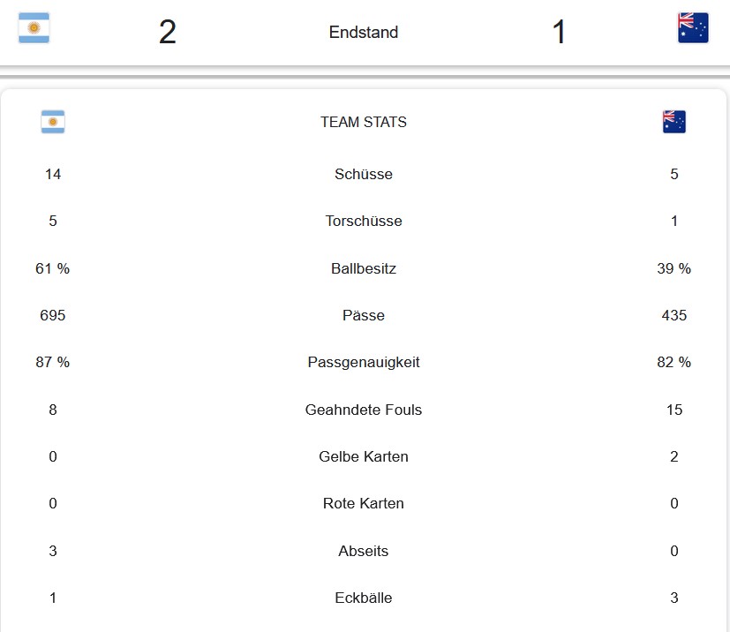The image size is (730, 632).
Task: Click the Pässe stat label
Action: [x=364, y=315]
